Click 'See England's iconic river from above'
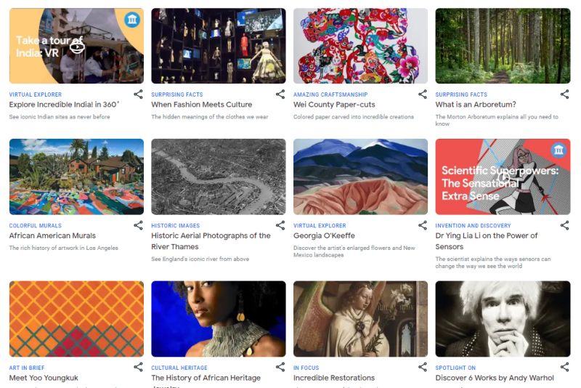This screenshot has height=388, width=581. [200, 259]
